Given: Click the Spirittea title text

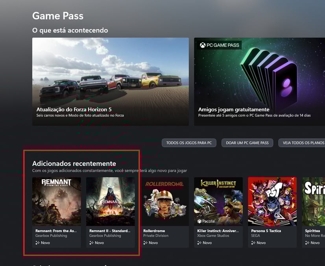Looking at the screenshot, I should click(312, 231).
